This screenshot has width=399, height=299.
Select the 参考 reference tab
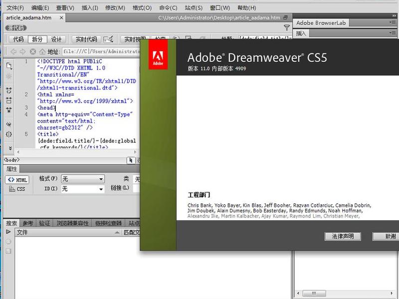pos(28,223)
